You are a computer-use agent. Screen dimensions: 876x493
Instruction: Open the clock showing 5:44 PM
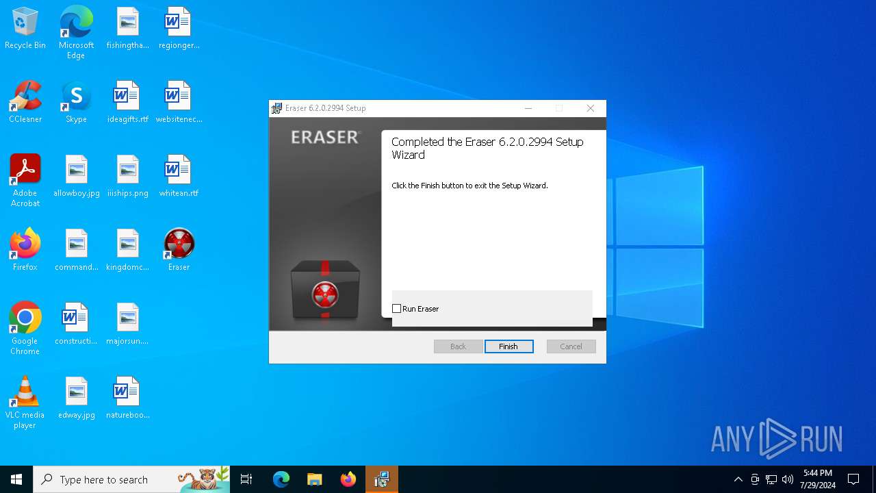[819, 479]
